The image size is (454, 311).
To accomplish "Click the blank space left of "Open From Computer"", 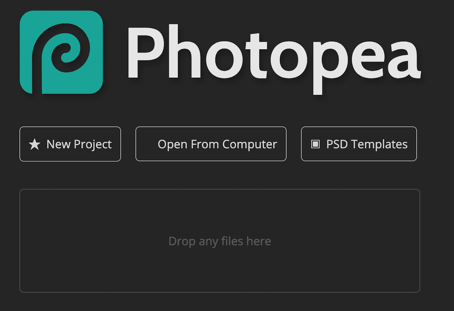I will [x=147, y=144].
